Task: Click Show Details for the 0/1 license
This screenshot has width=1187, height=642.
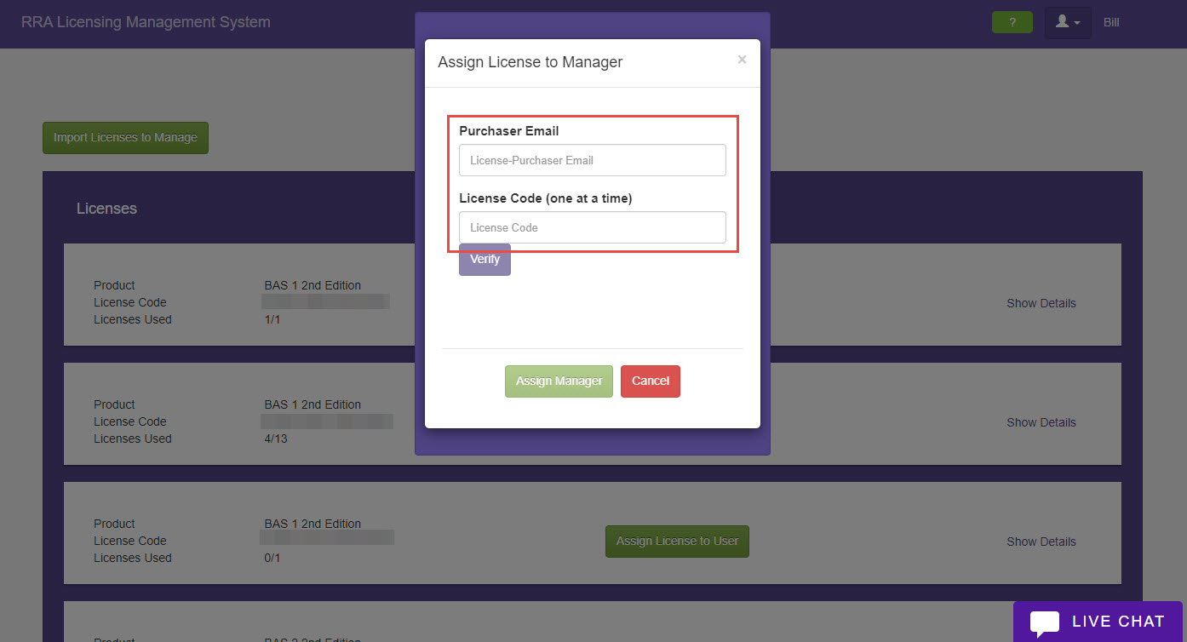Action: [1041, 542]
